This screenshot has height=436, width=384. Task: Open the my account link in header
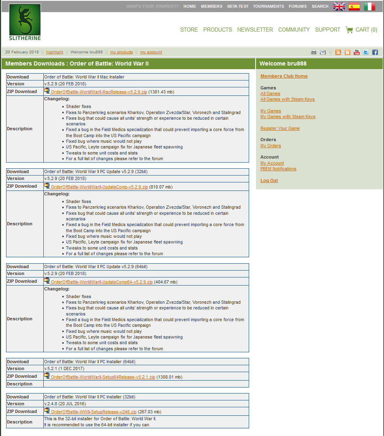pyautogui.click(x=151, y=52)
